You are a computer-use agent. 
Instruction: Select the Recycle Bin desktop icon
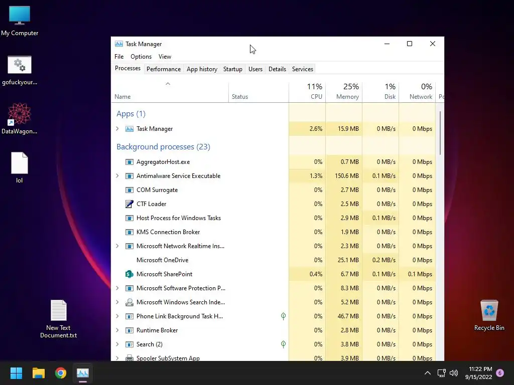[489, 316]
